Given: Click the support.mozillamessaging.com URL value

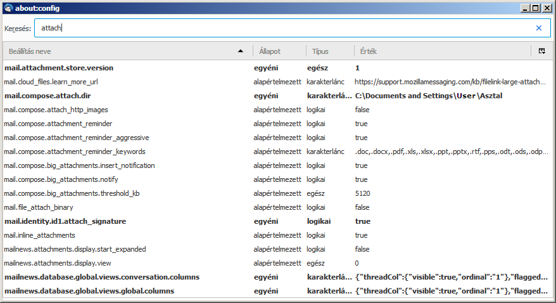Looking at the screenshot, I should pos(450,82).
